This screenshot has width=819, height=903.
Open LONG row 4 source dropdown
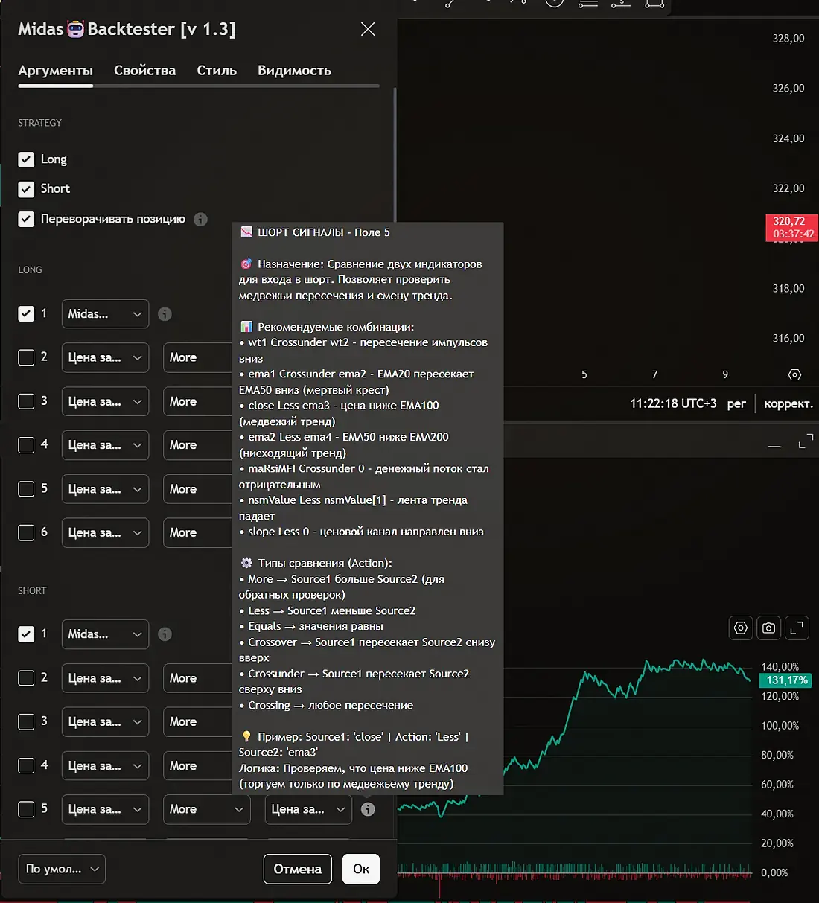pyautogui.click(x=105, y=445)
